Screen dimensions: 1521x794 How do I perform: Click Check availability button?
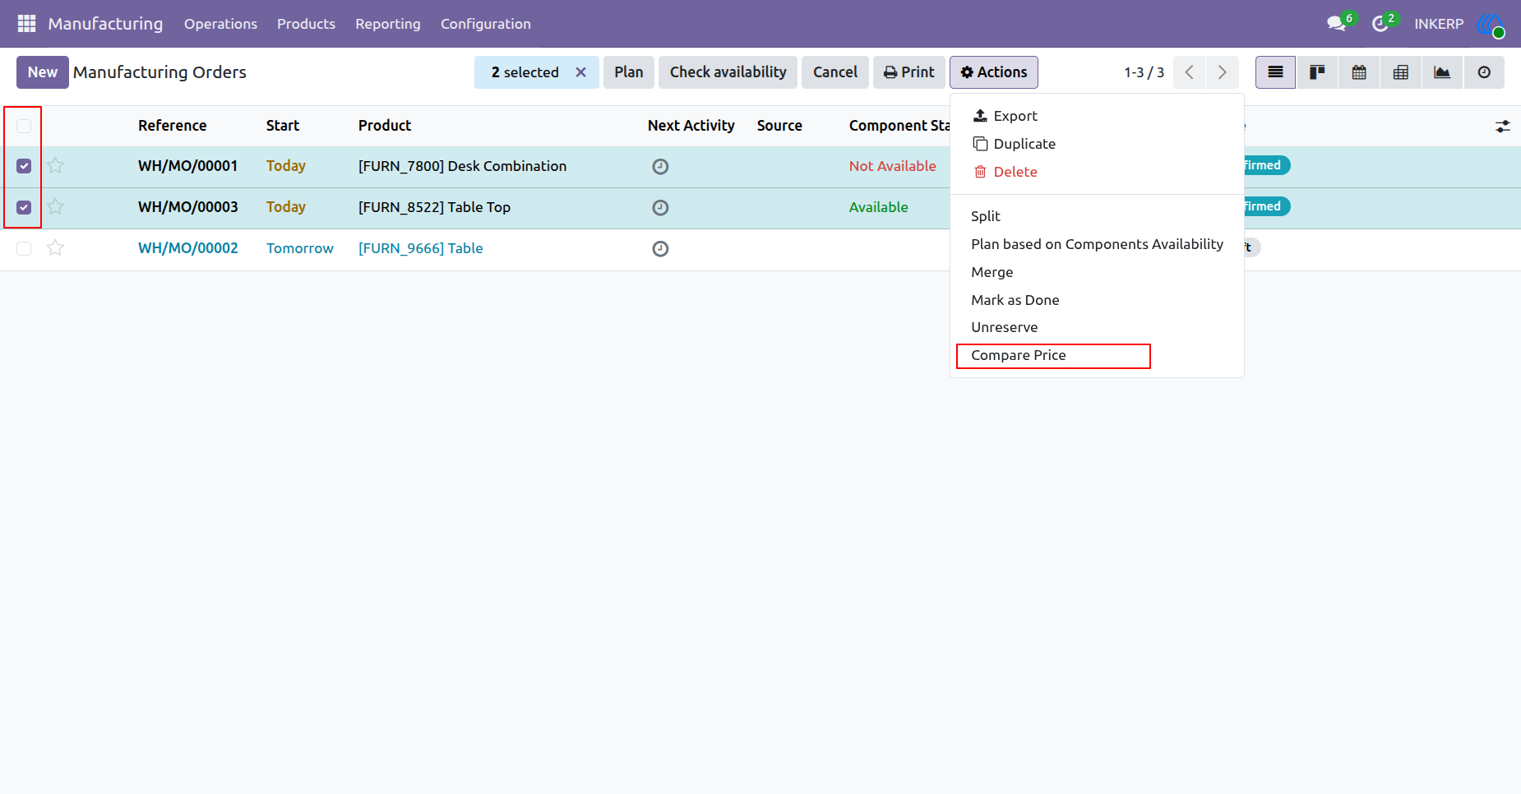(x=728, y=72)
